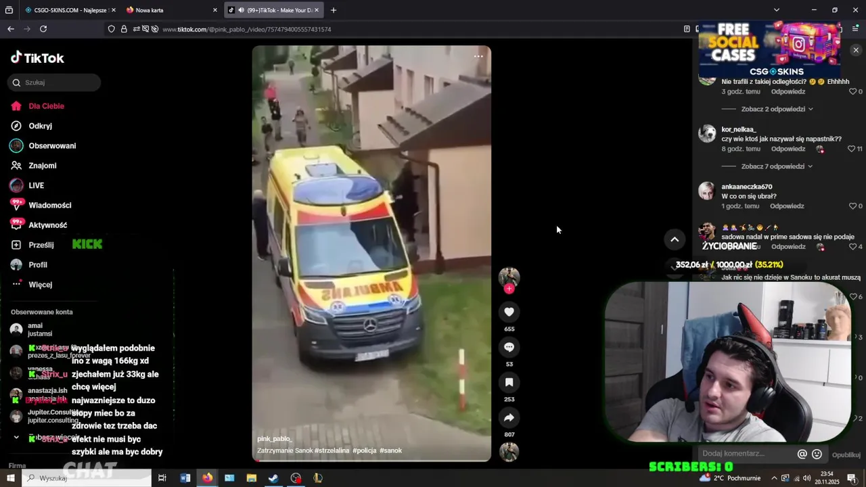Like the 'sadowa nadal' comment heart
866x487 pixels.
click(852, 247)
